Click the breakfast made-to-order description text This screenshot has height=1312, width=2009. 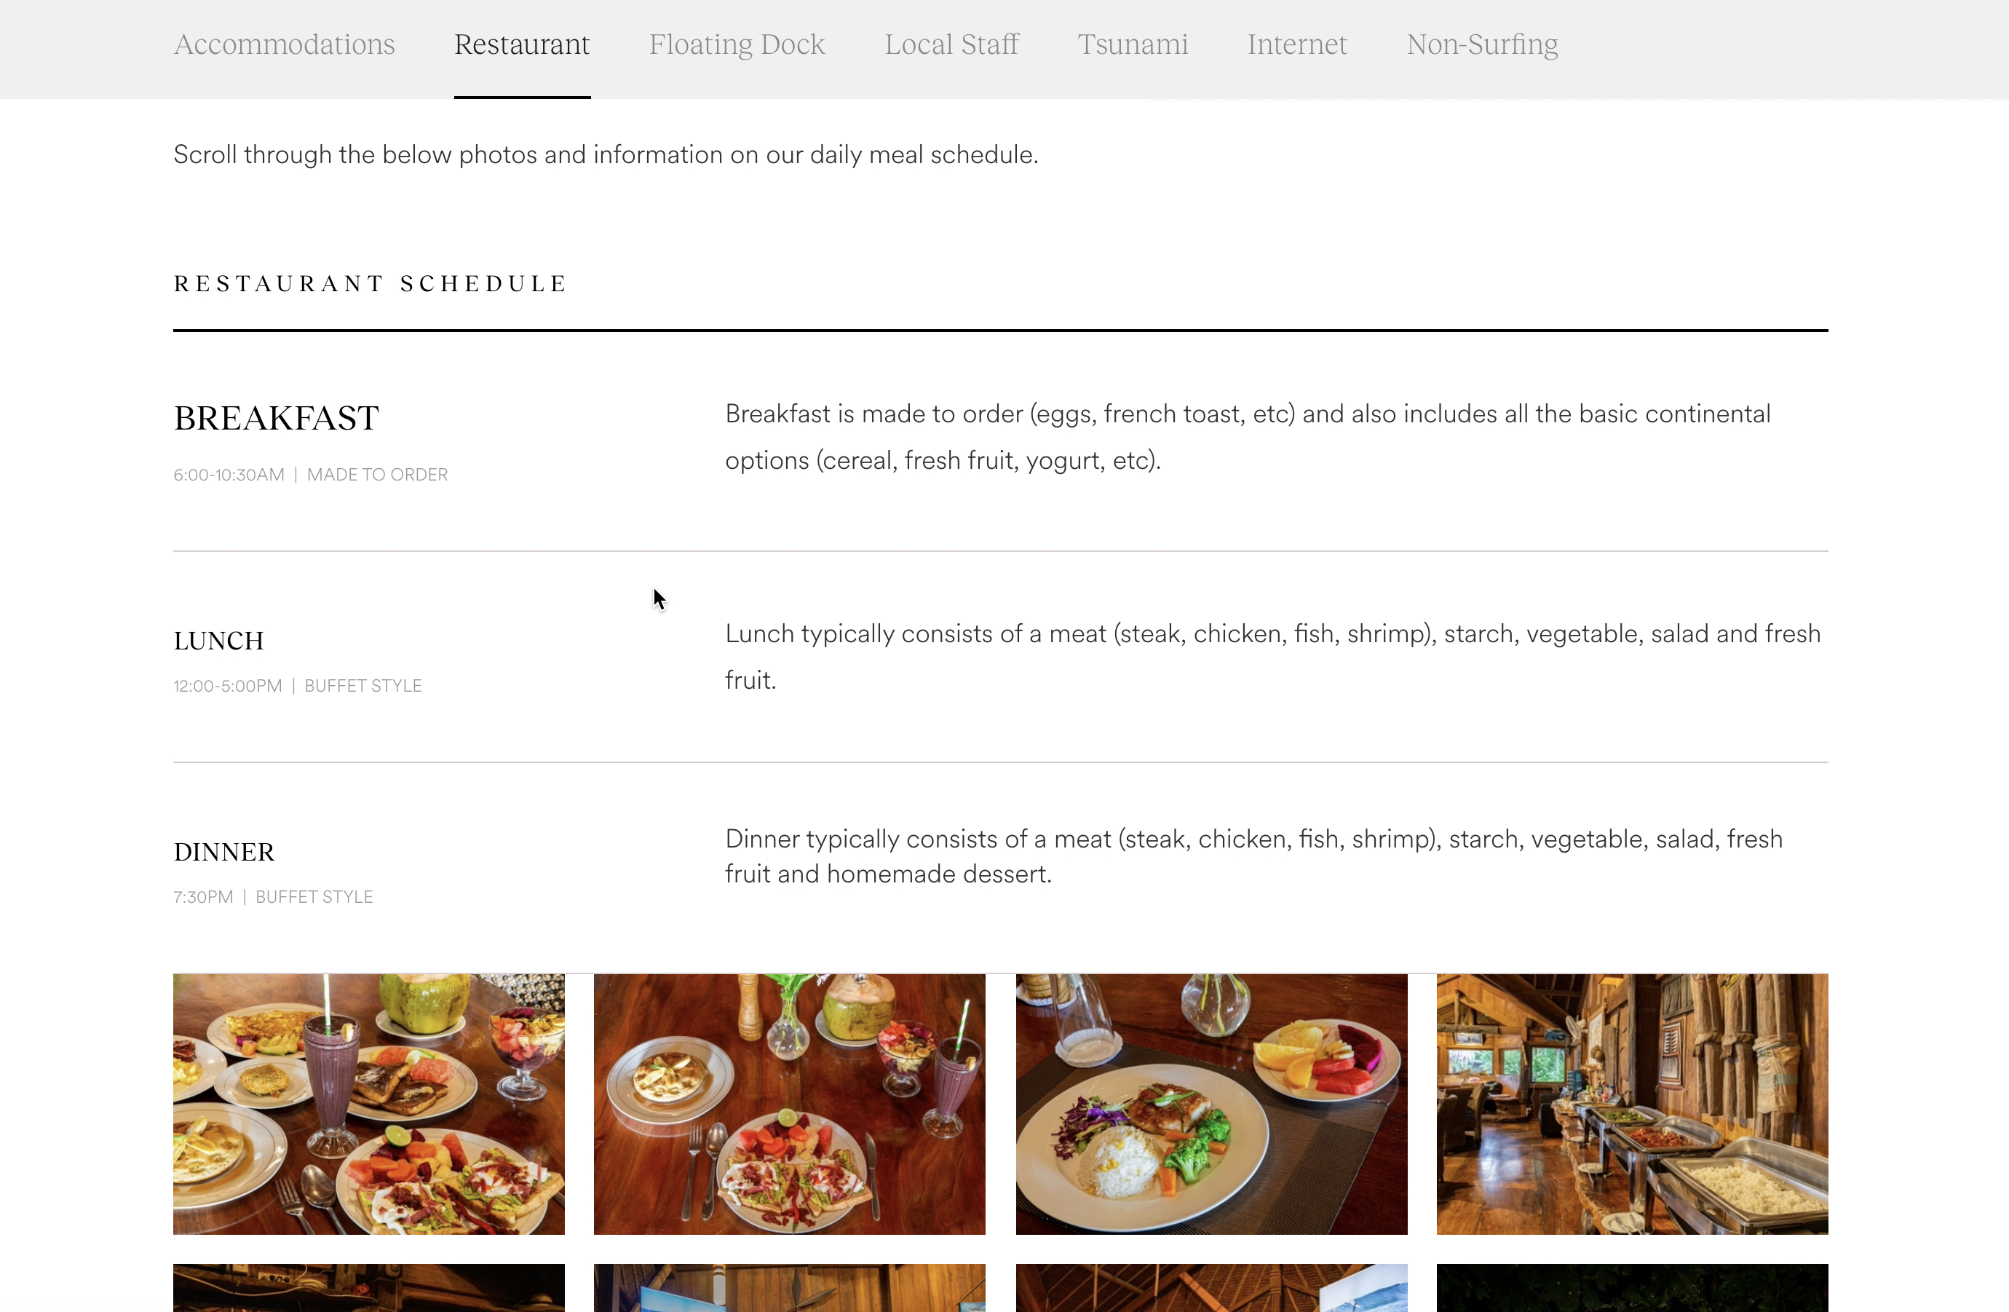[1248, 437]
